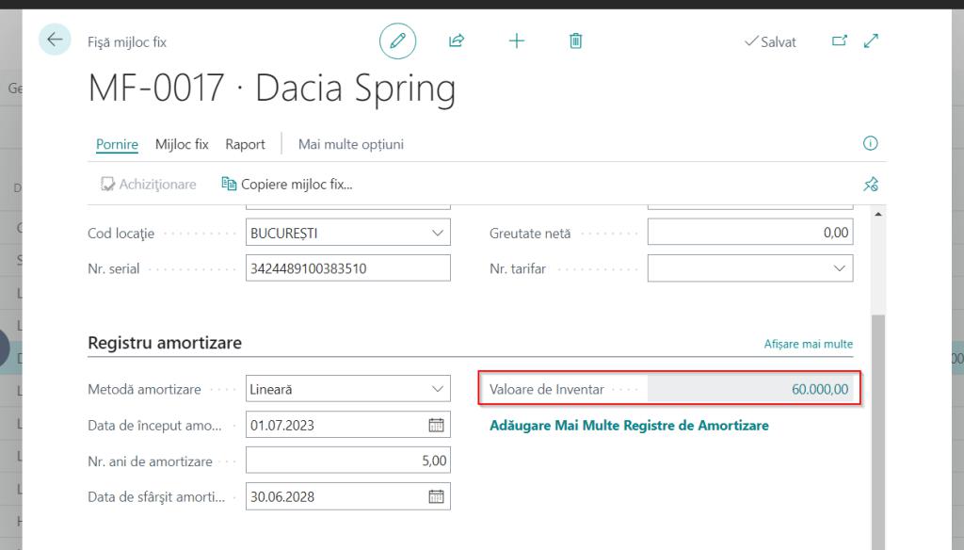The width and height of the screenshot is (964, 550).
Task: Click Mai multe opțiuni
Action: (350, 144)
